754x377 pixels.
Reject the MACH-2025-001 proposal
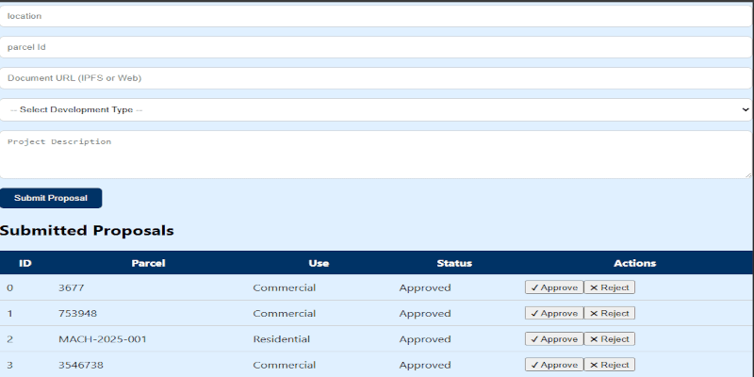[x=610, y=338]
